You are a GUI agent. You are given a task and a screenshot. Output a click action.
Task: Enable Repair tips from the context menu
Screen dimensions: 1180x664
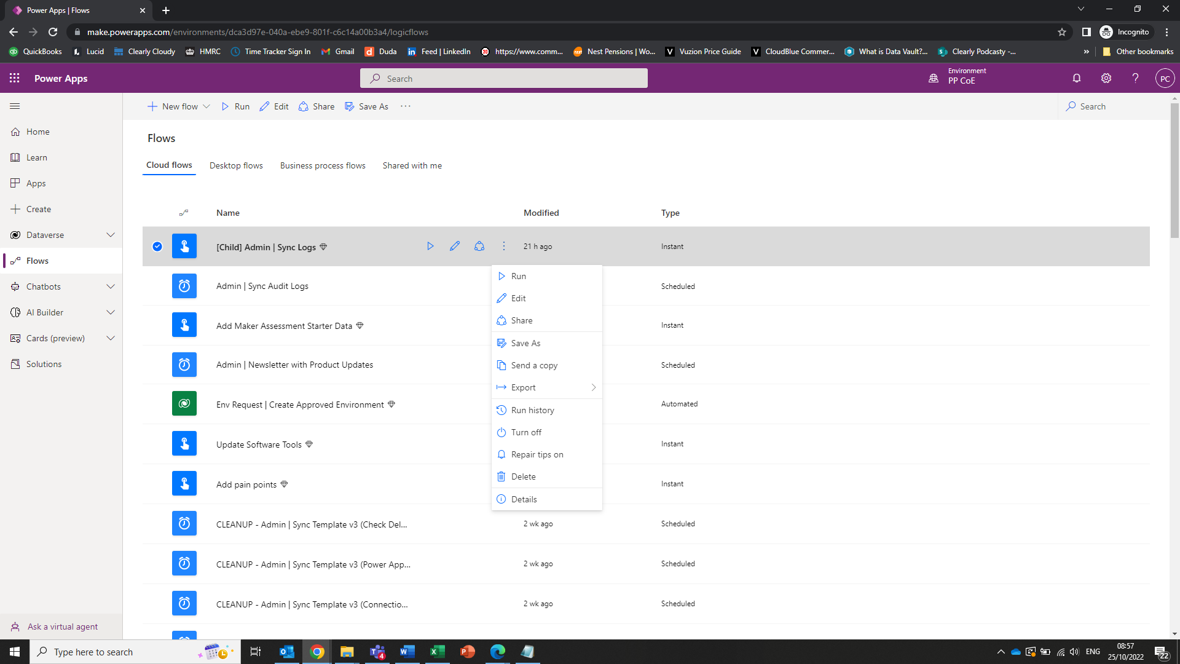tap(537, 454)
